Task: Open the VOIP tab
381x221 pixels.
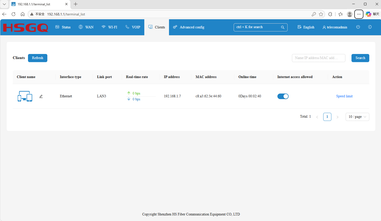Action: [x=133, y=27]
